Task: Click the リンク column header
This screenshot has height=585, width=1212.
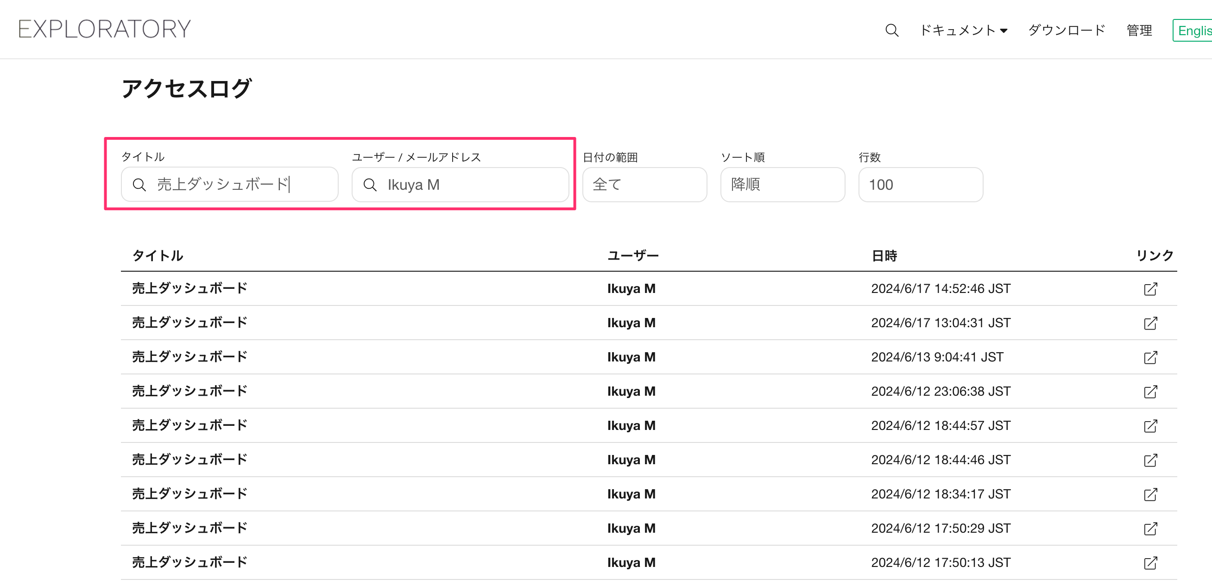Action: (1155, 255)
